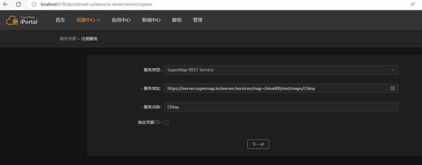Check the credentials checkbox below the service name
Viewport: 422px width, 165px height.
point(166,122)
